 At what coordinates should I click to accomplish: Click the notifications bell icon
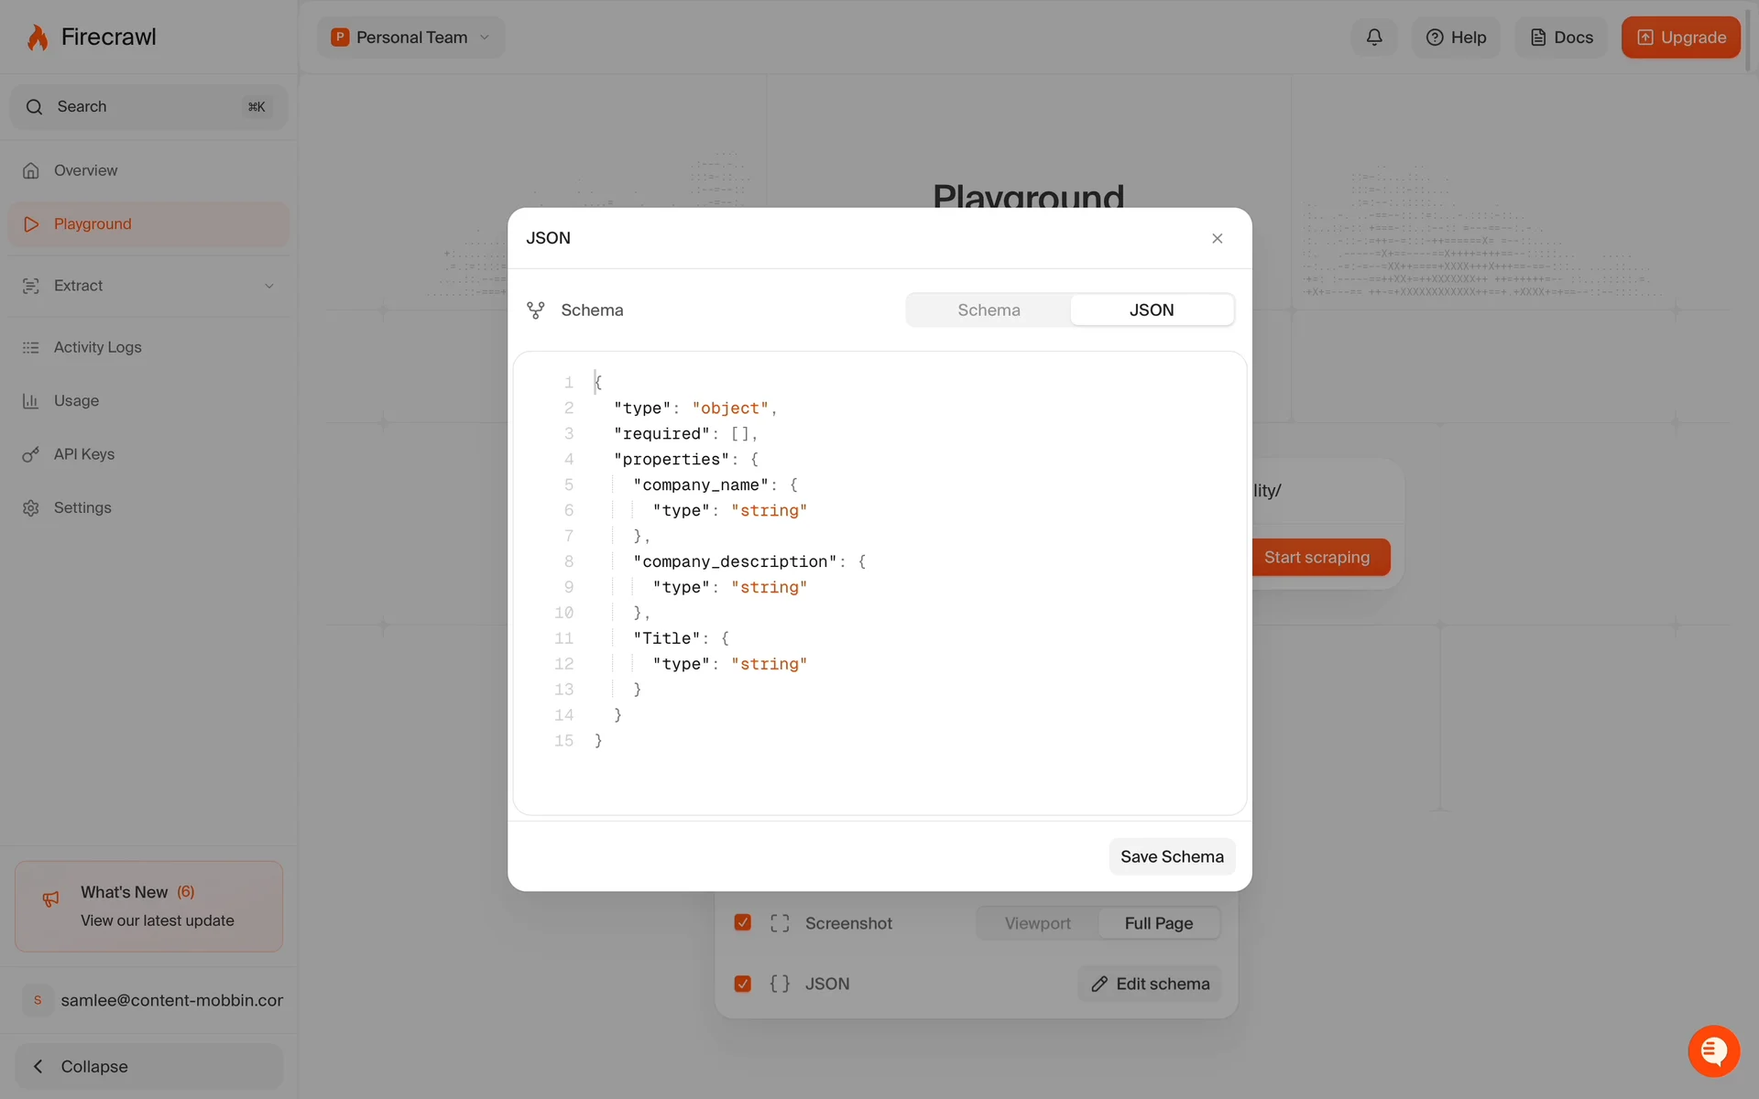pos(1374,38)
